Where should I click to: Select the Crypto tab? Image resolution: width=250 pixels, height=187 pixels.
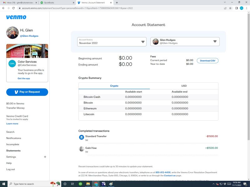coord(114,86)
